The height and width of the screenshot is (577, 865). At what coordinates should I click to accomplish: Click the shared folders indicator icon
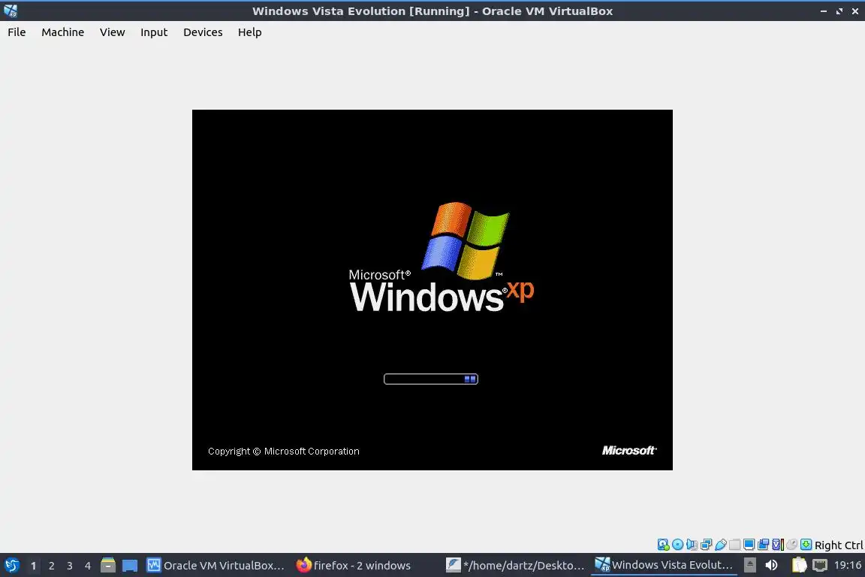pos(735,545)
